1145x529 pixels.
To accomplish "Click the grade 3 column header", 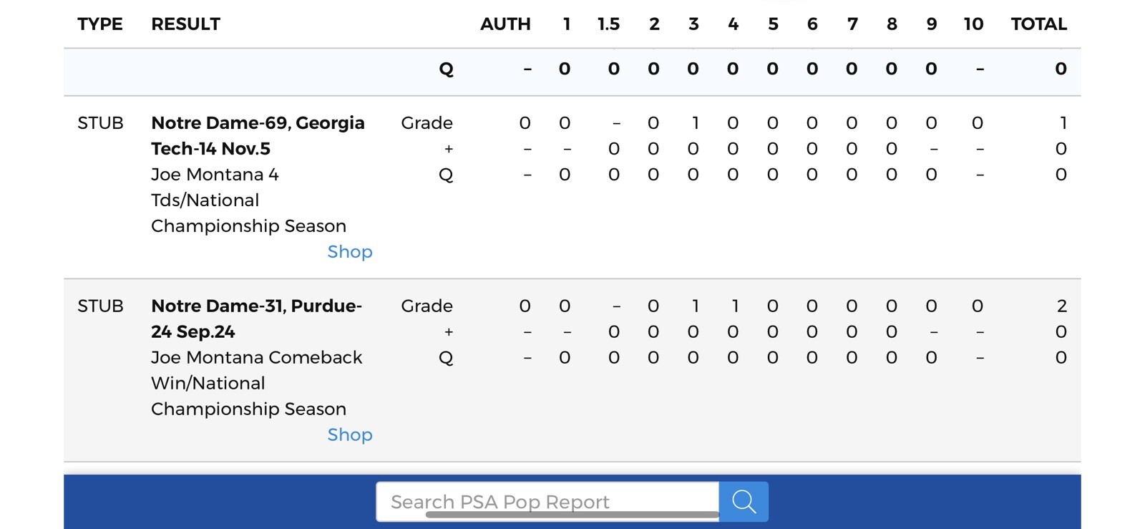I will (693, 24).
